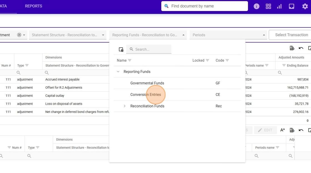The height and width of the screenshot is (173, 311).
Task: Click Num # filter icon in lower grid
Action: (x=9, y=147)
